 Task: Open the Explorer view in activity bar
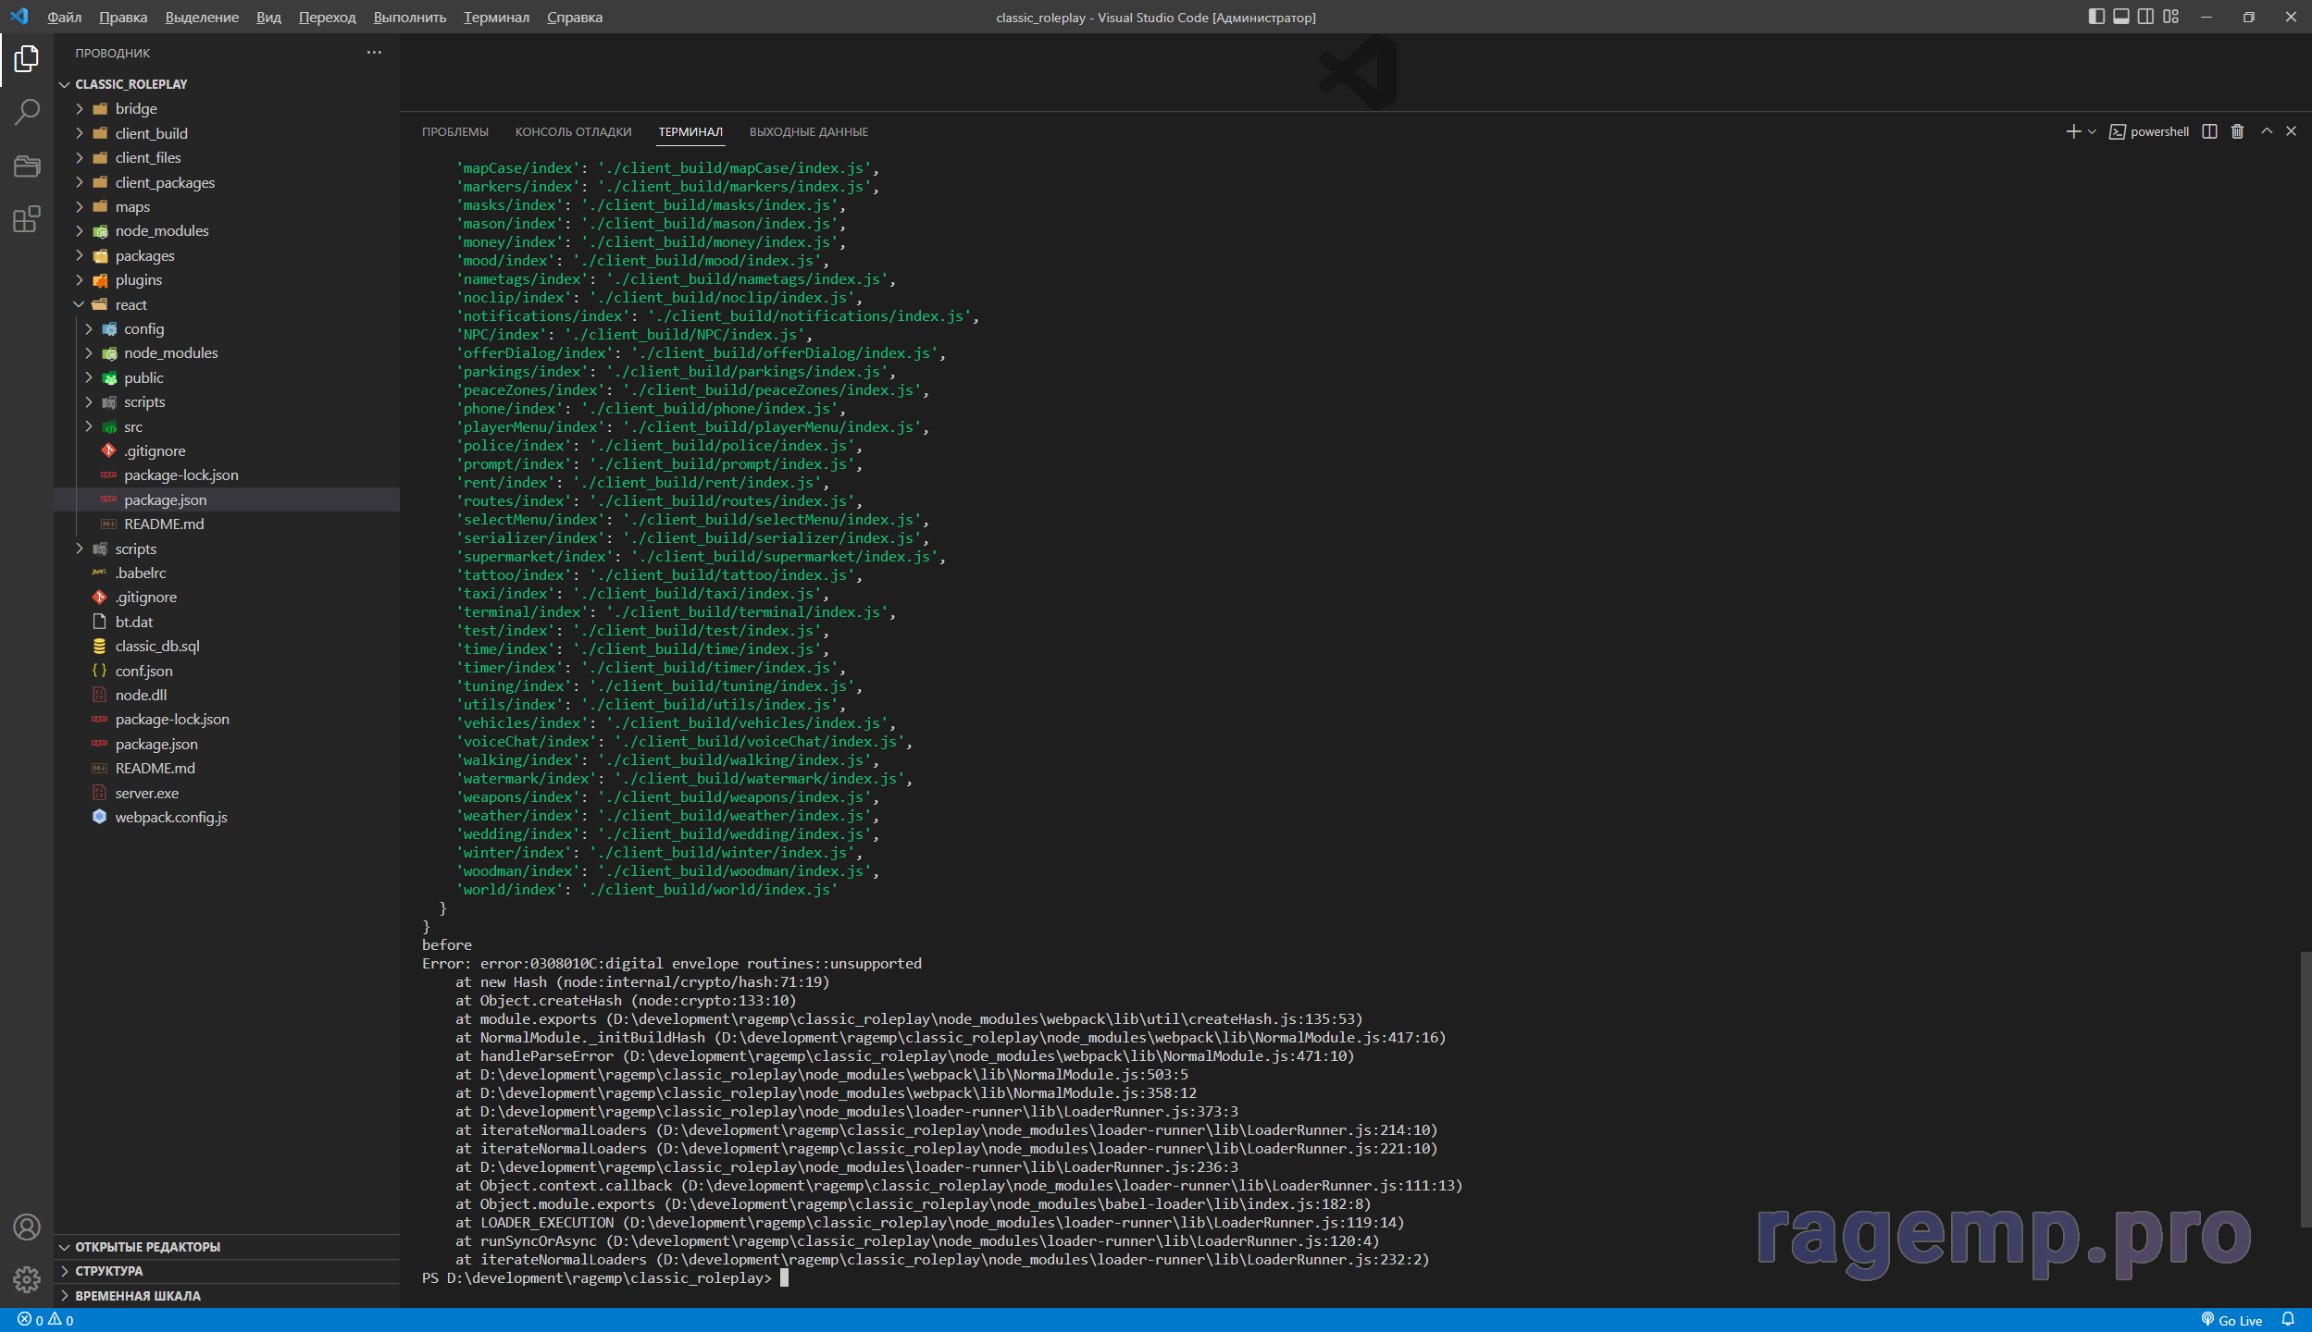(x=27, y=59)
